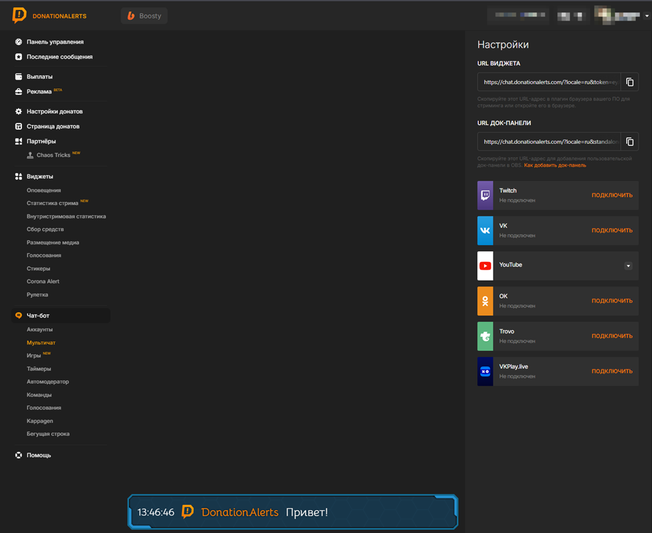Open Внутристримовая статистика page
This screenshot has height=533, width=652.
click(x=66, y=216)
